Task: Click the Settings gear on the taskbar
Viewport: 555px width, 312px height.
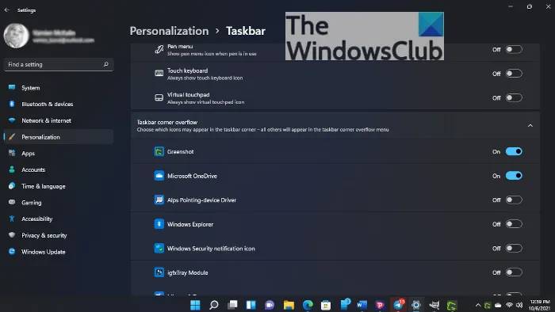Action: coord(416,305)
